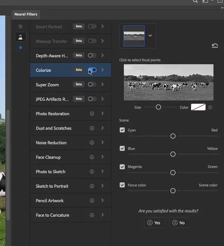Viewport: 224px width, 246px height.
Task: Click the Face to Caricature info icon
Action: click(x=92, y=215)
